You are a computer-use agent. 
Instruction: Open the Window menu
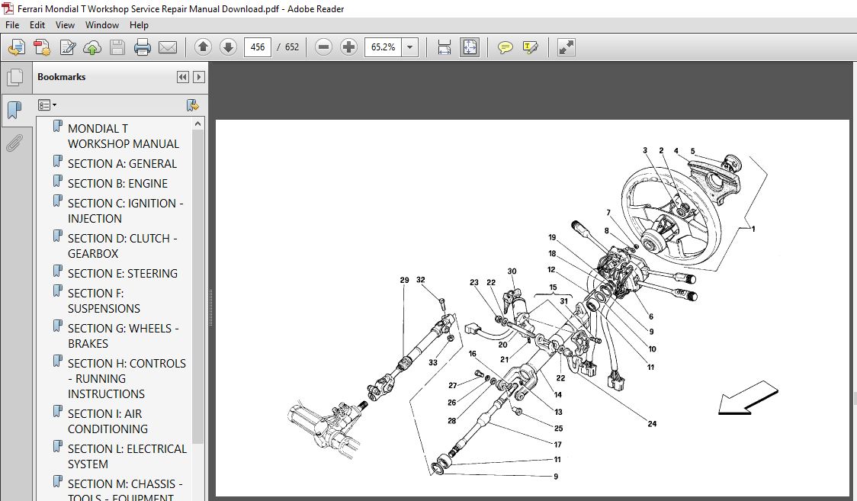[101, 25]
